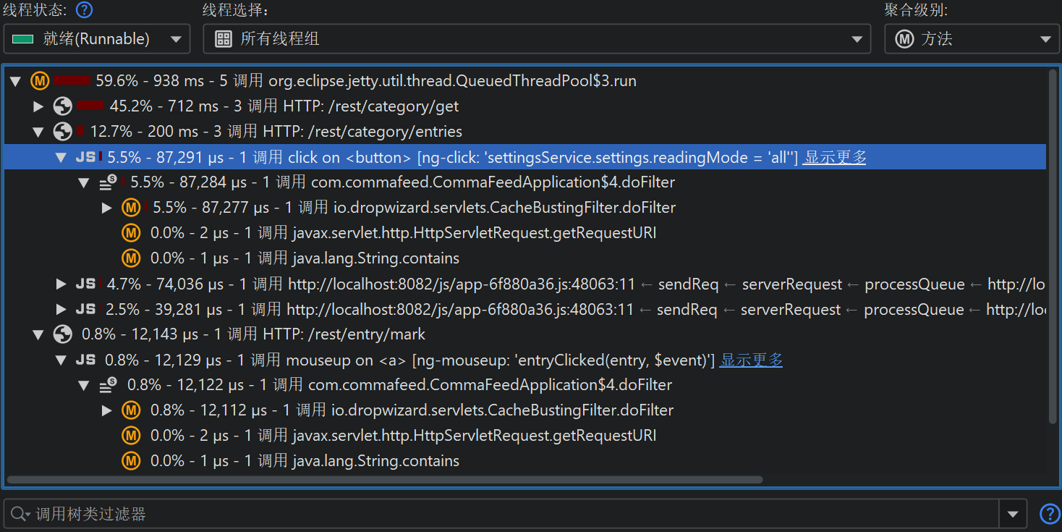The image size is (1062, 532).
Task: Click the horizontal scrollbar of the call tree
Action: tap(383, 479)
